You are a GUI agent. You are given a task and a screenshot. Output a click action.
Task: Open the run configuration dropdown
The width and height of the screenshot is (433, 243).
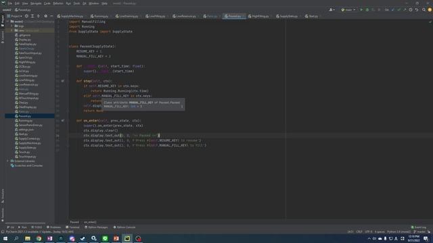[x=348, y=10]
